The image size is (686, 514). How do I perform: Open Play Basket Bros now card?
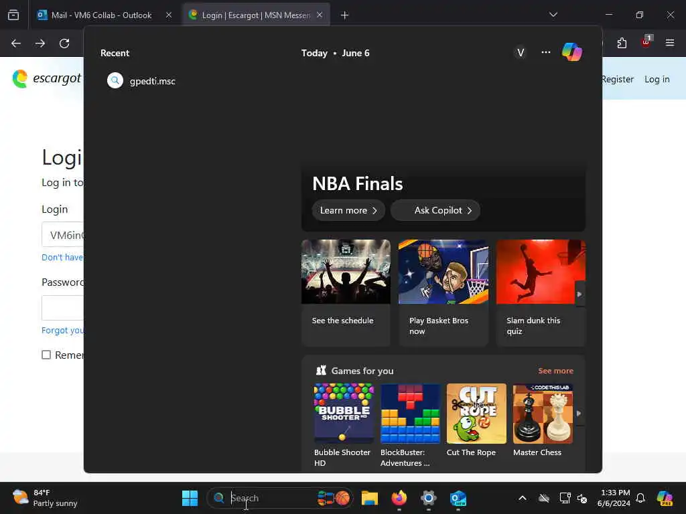[x=443, y=293]
